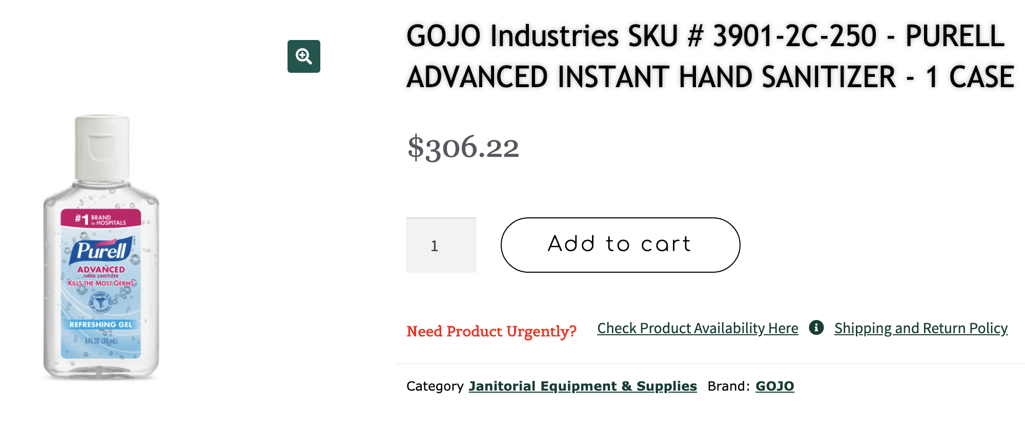Click the Brand: label text
1025x447 pixels.
coord(728,386)
